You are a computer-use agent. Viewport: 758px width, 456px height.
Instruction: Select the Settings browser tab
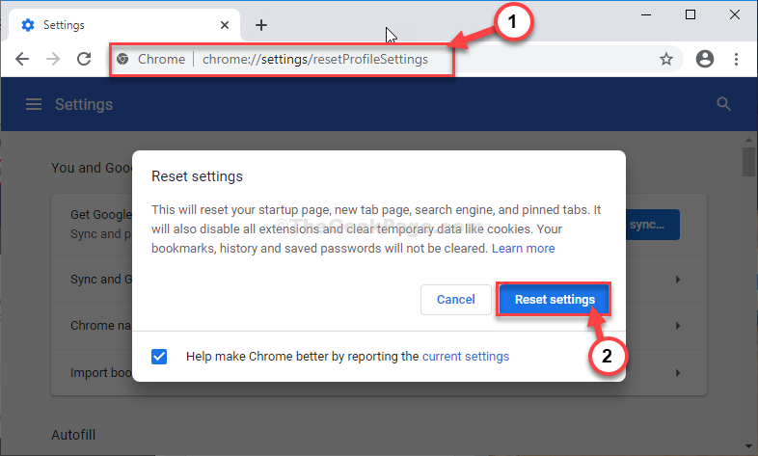(124, 25)
